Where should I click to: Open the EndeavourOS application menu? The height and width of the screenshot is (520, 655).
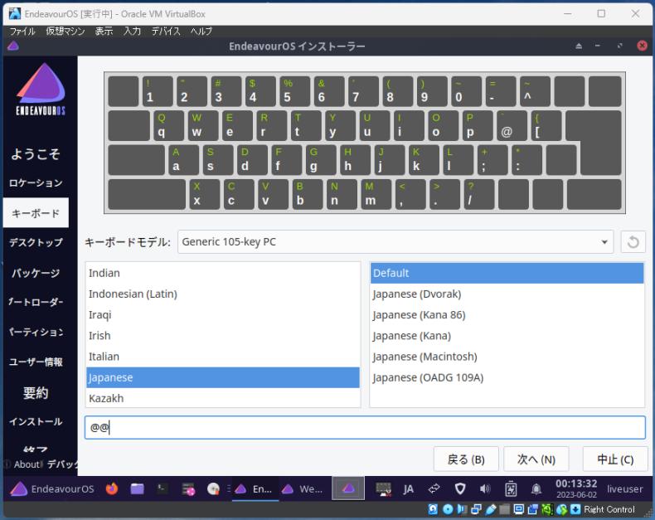click(x=52, y=488)
